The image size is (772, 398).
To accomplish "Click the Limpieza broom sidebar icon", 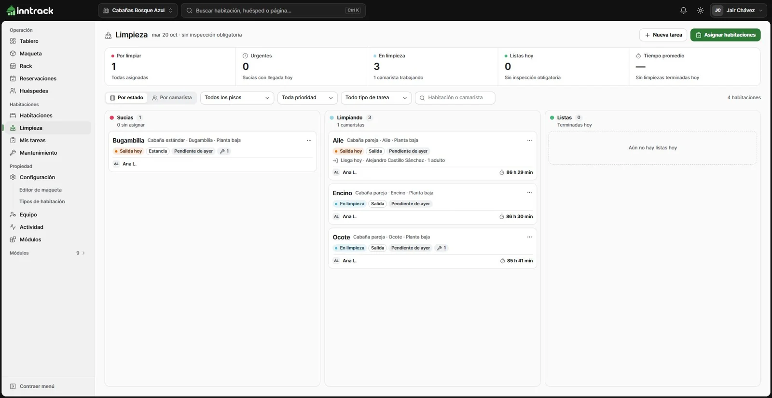I will pyautogui.click(x=13, y=128).
